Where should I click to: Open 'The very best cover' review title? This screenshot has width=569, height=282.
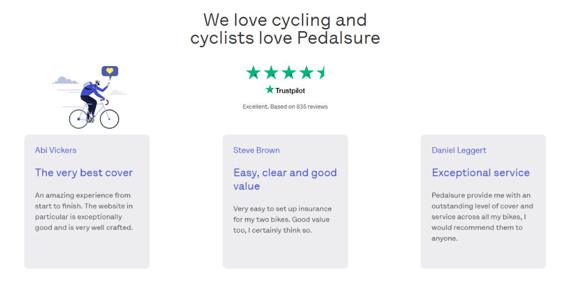pyautogui.click(x=84, y=173)
